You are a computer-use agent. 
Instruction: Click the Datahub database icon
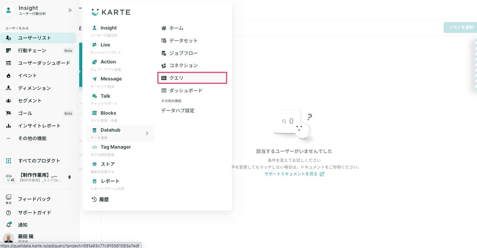point(95,130)
